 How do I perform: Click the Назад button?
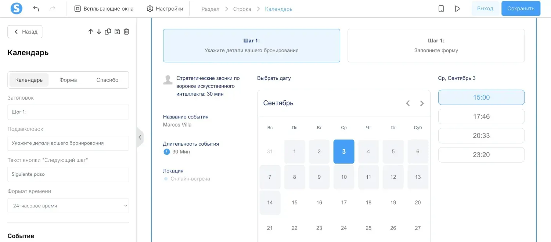25,32
